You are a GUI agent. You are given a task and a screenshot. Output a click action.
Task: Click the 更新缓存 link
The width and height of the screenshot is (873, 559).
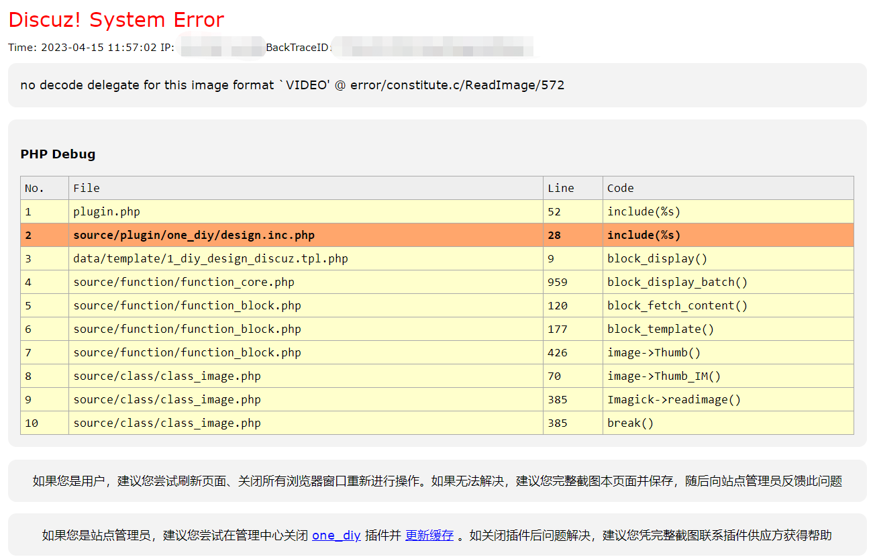point(429,536)
